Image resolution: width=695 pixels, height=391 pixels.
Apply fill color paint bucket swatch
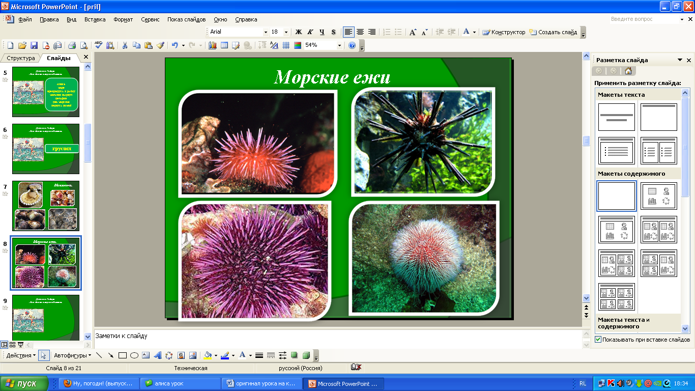207,355
